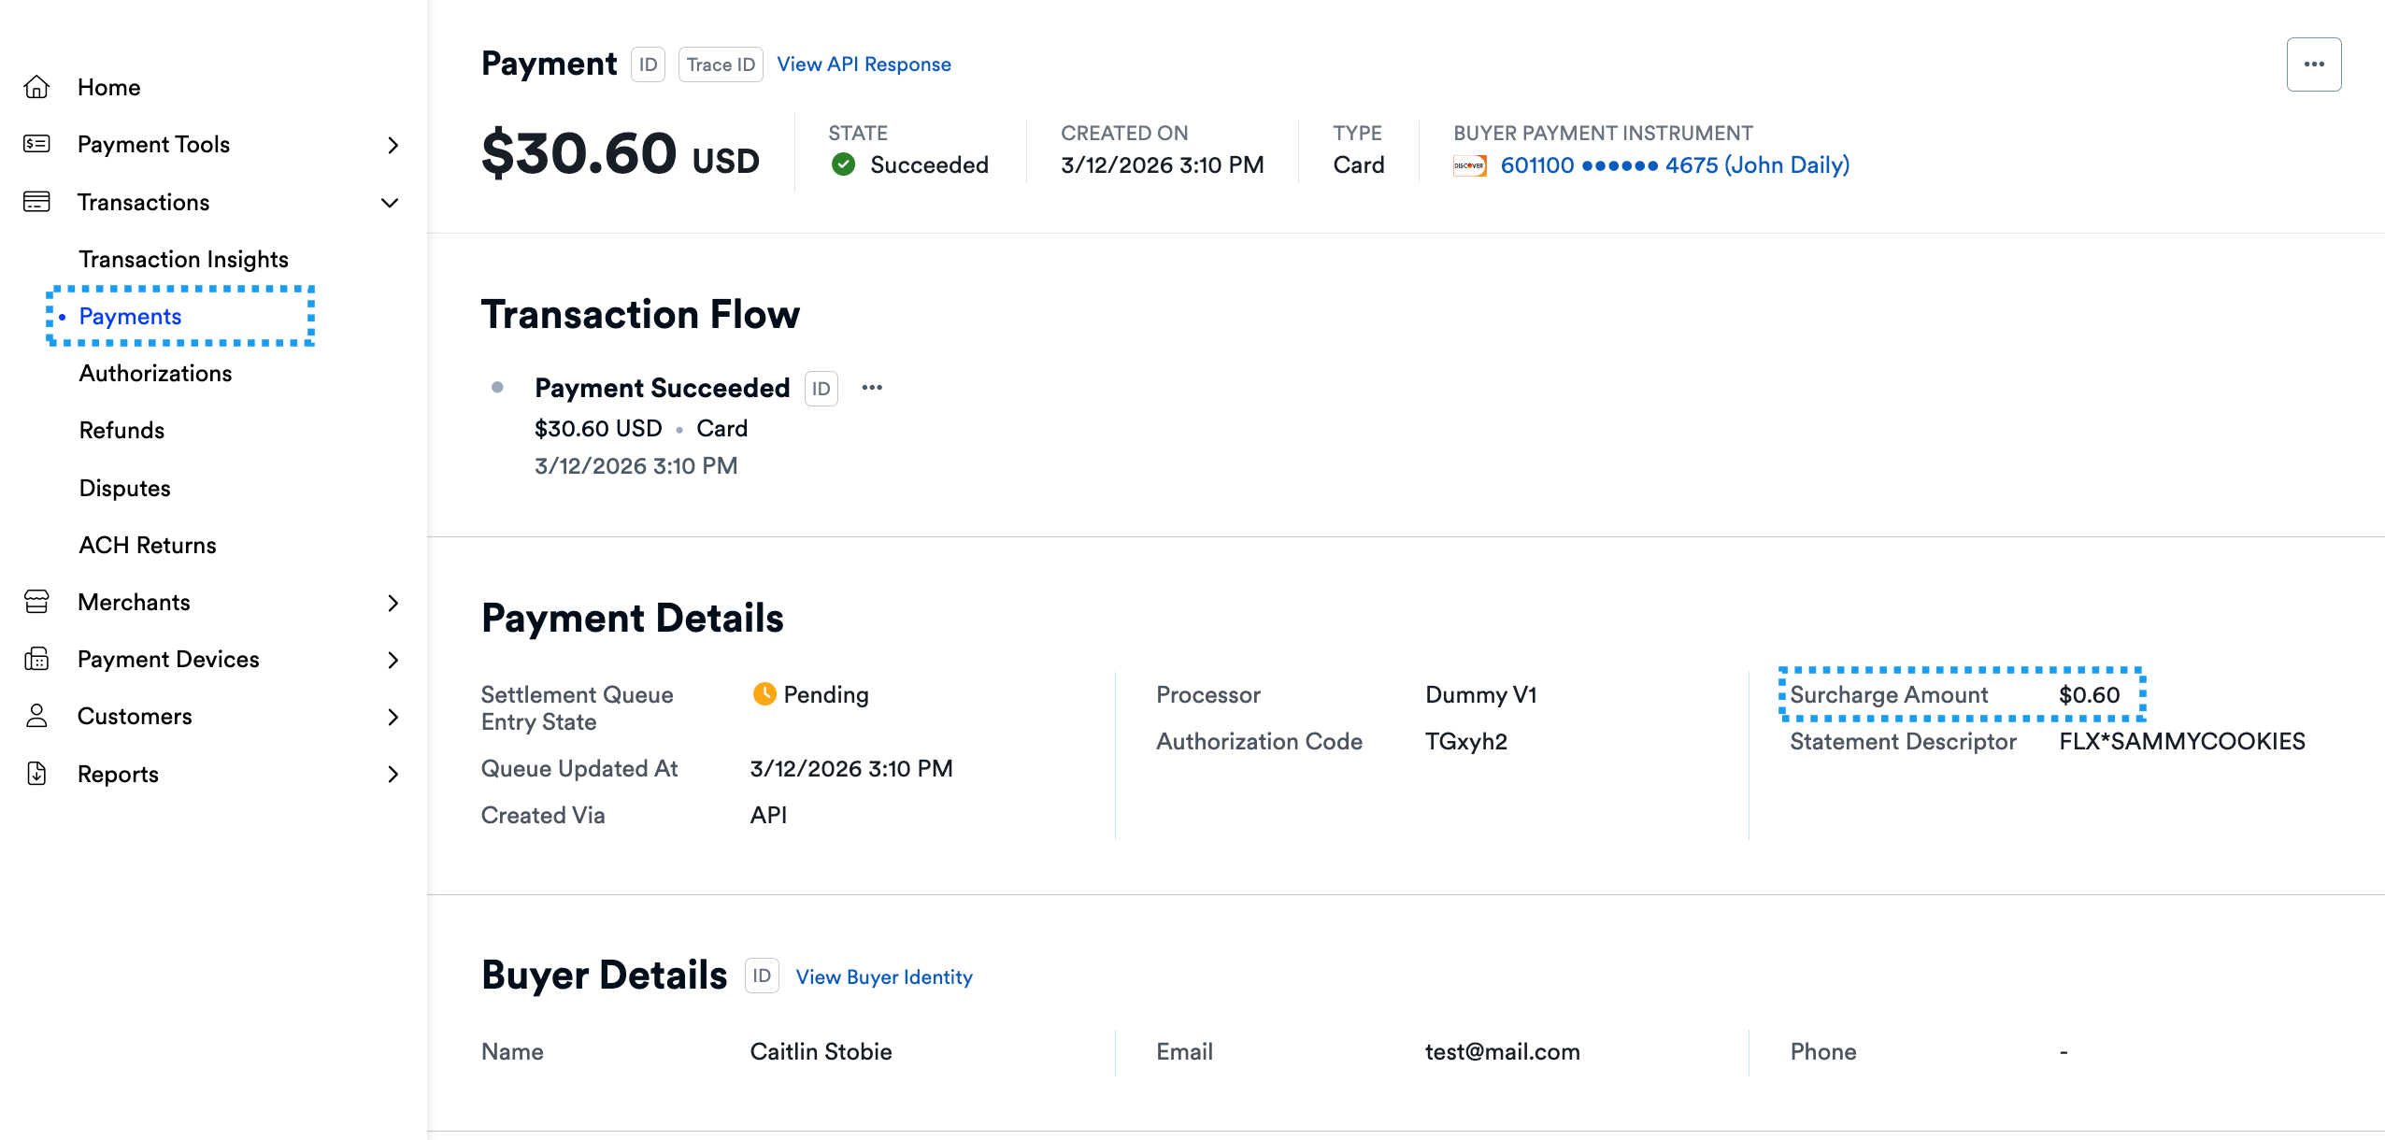Open View Buyer Identity link
Screen dimensions: 2385x1140
tap(884, 976)
